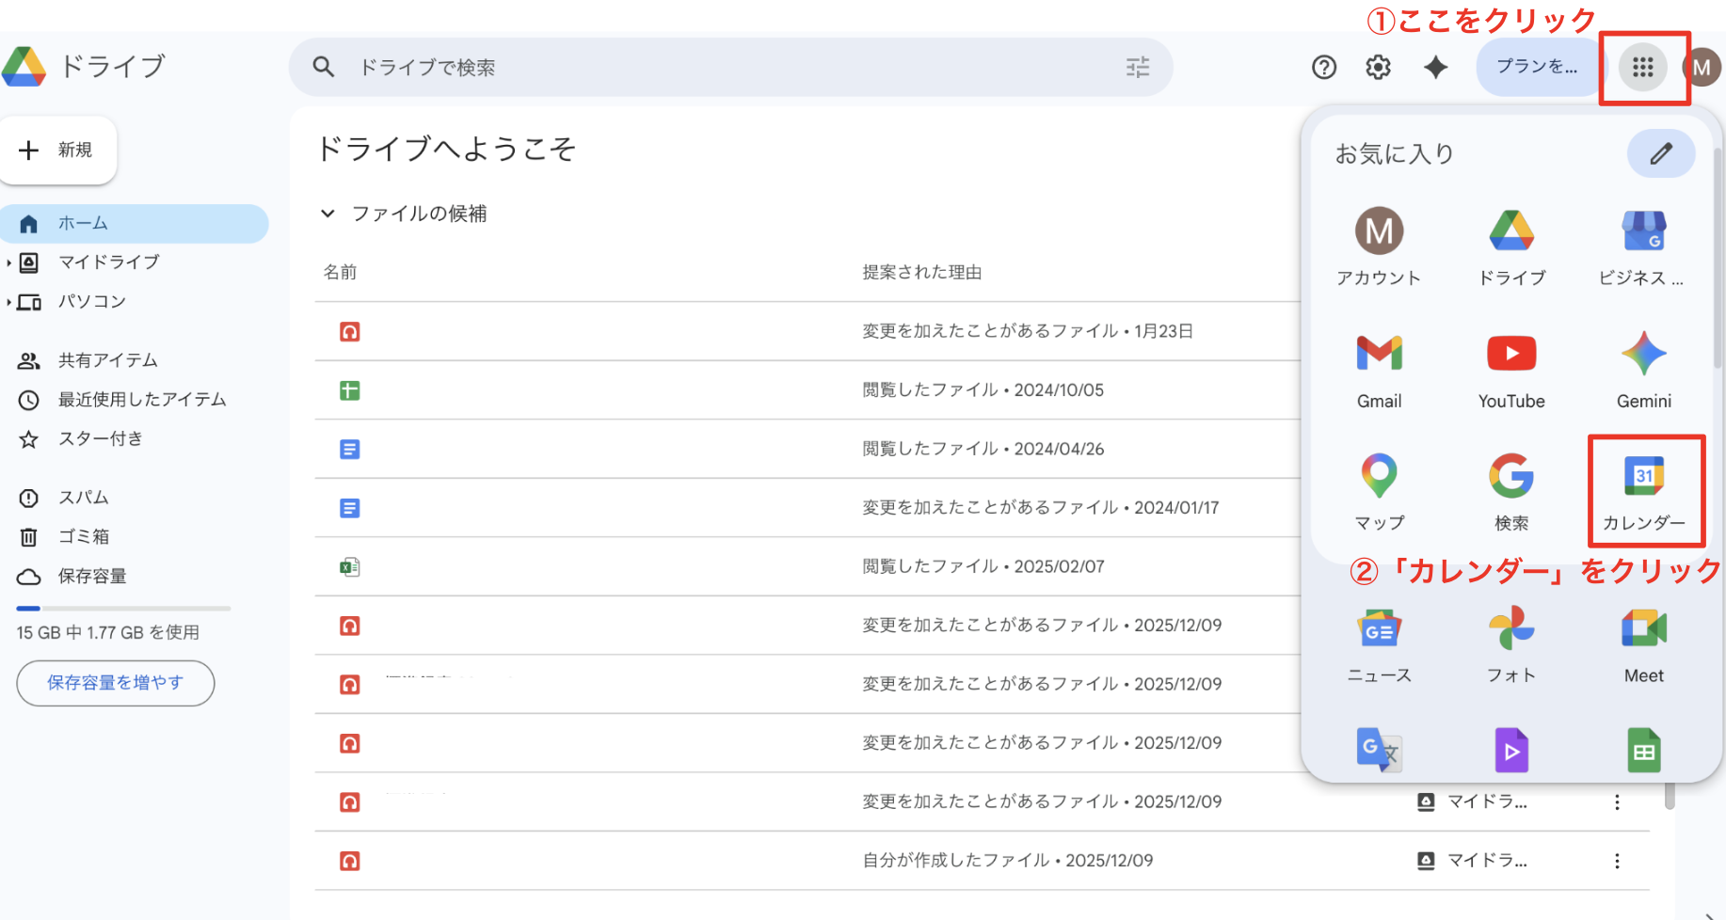Expand the マイドライブ tree arrow
Viewport: 1726px width, 920px height.
8,262
